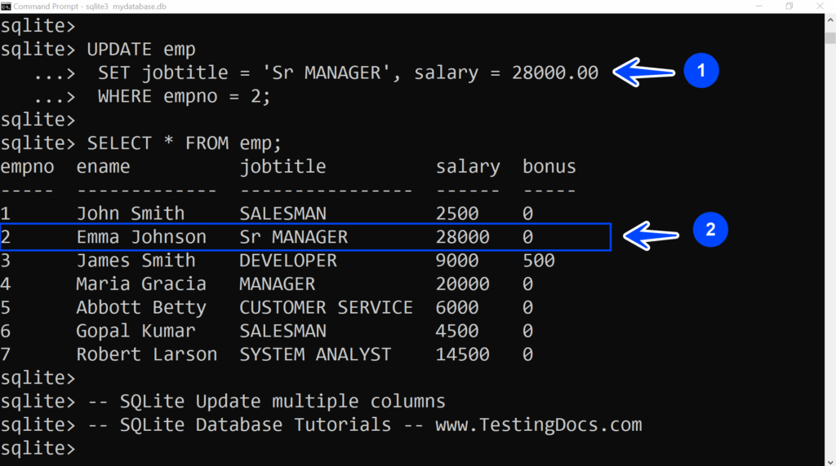Click the vertical scrollbar thumb
This screenshot has height=466, width=836.
(830, 37)
